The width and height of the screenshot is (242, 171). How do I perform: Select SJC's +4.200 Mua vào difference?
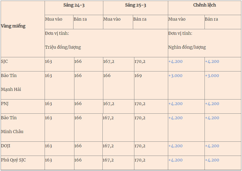tap(175, 62)
